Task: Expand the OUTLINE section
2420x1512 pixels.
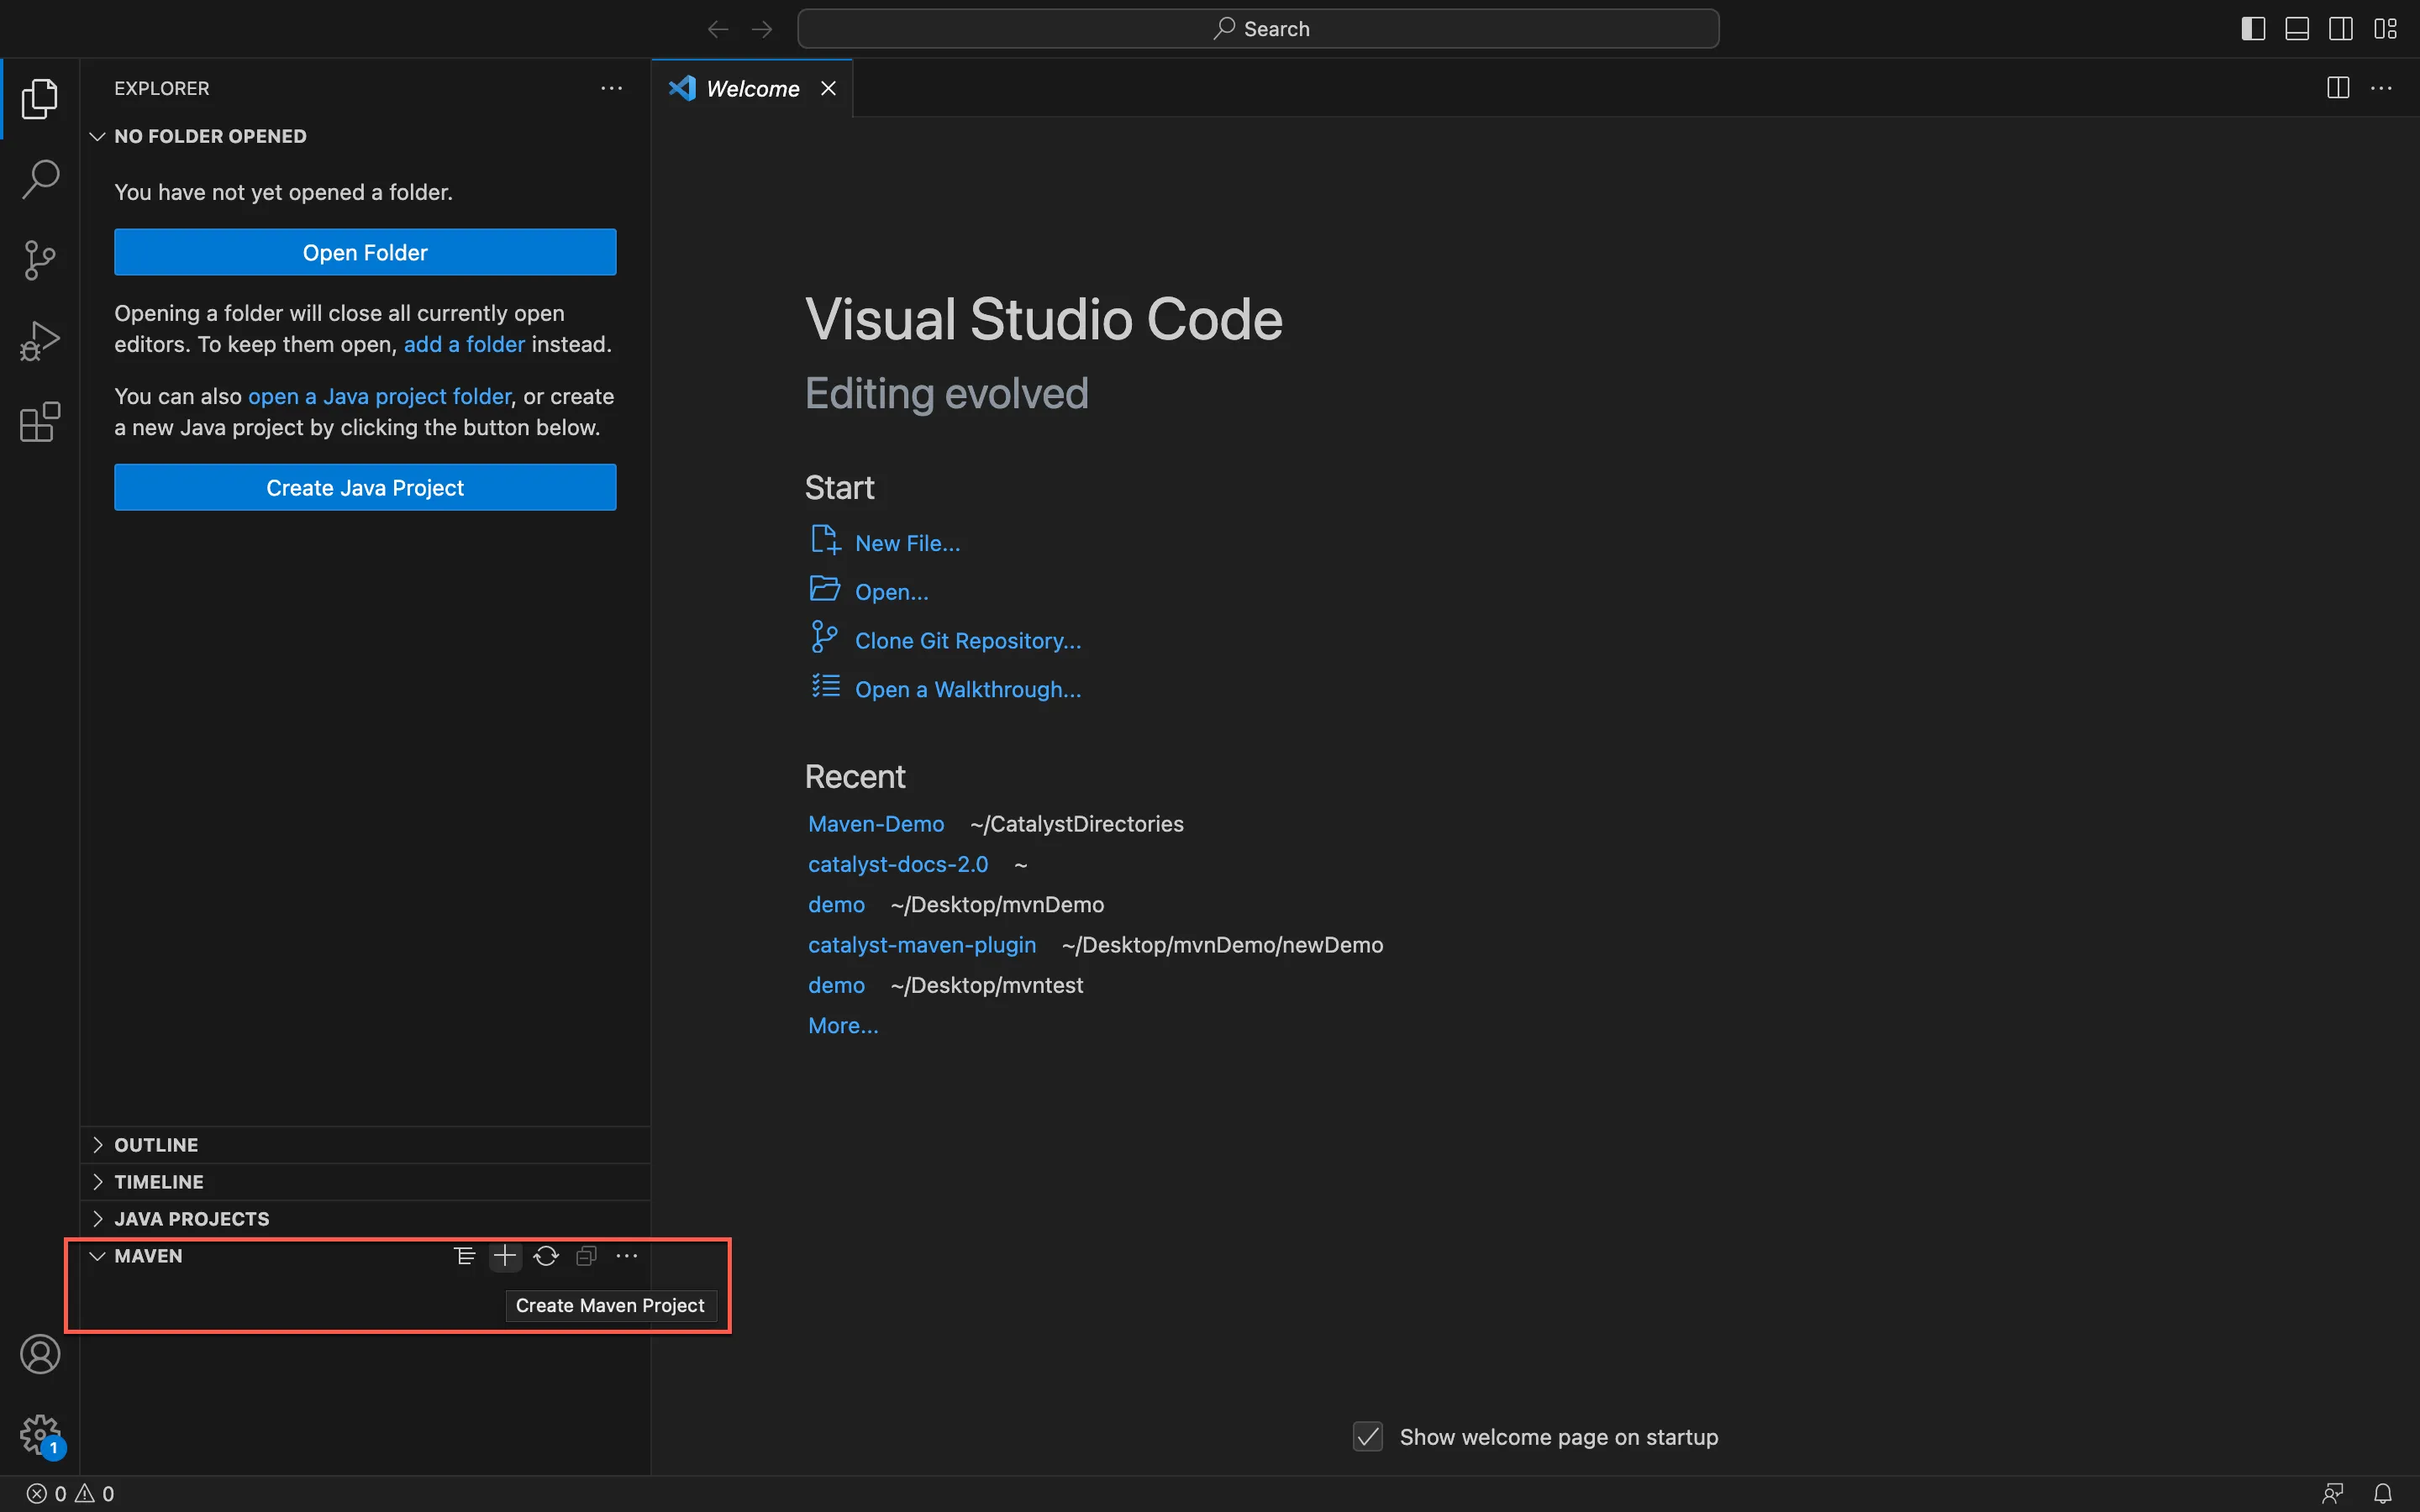Action: (x=365, y=1145)
